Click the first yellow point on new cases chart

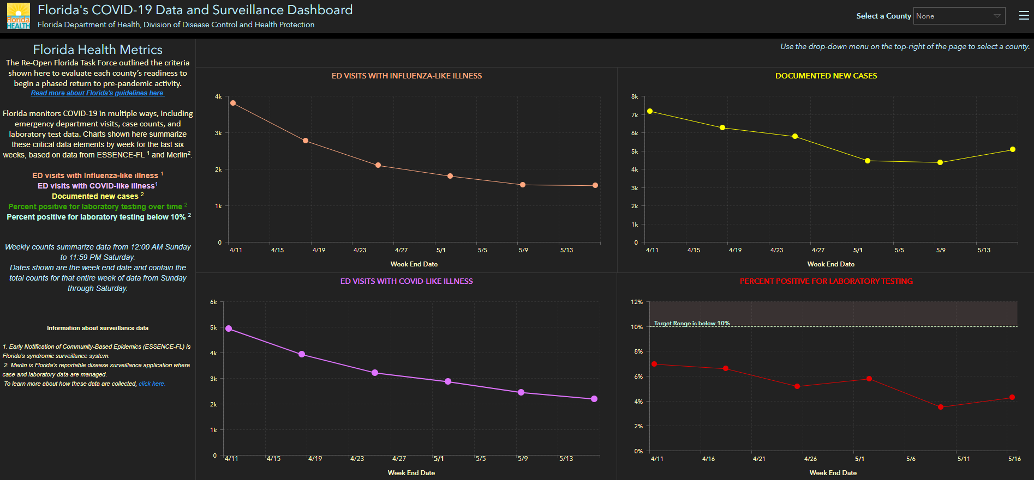650,111
